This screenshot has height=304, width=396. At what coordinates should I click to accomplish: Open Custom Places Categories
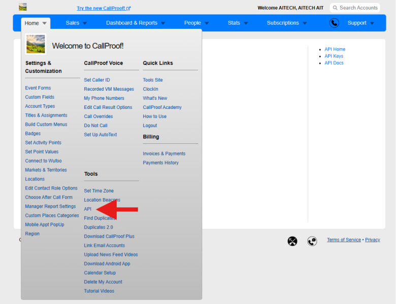click(52, 215)
